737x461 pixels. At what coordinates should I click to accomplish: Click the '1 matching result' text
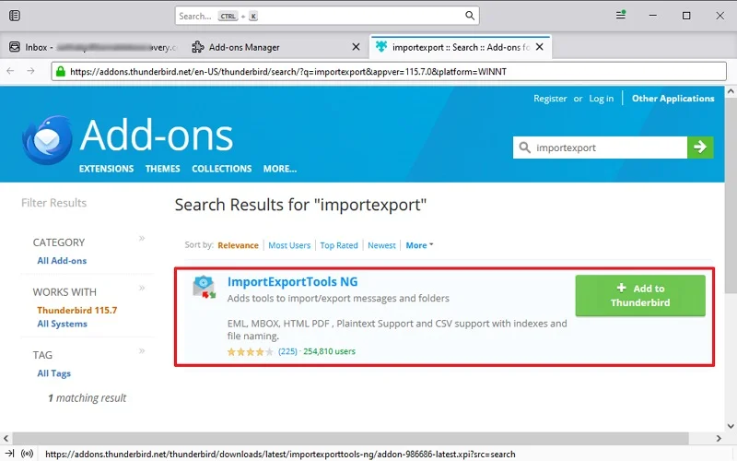87,398
